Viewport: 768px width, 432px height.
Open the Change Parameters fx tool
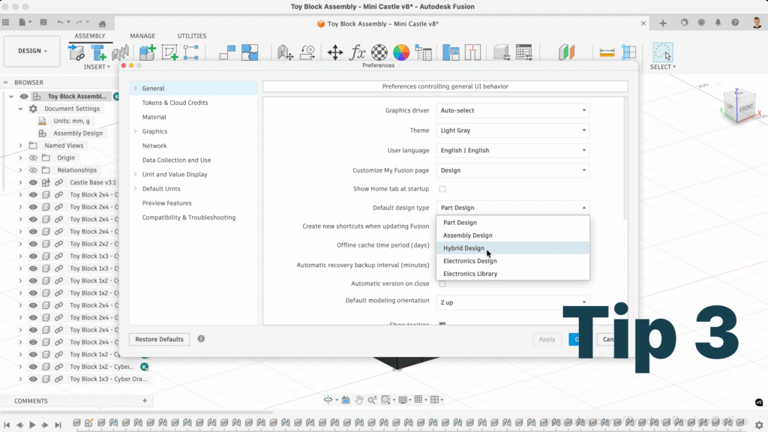[x=358, y=52]
